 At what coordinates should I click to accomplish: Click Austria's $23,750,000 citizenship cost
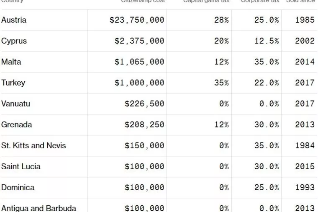(x=137, y=20)
